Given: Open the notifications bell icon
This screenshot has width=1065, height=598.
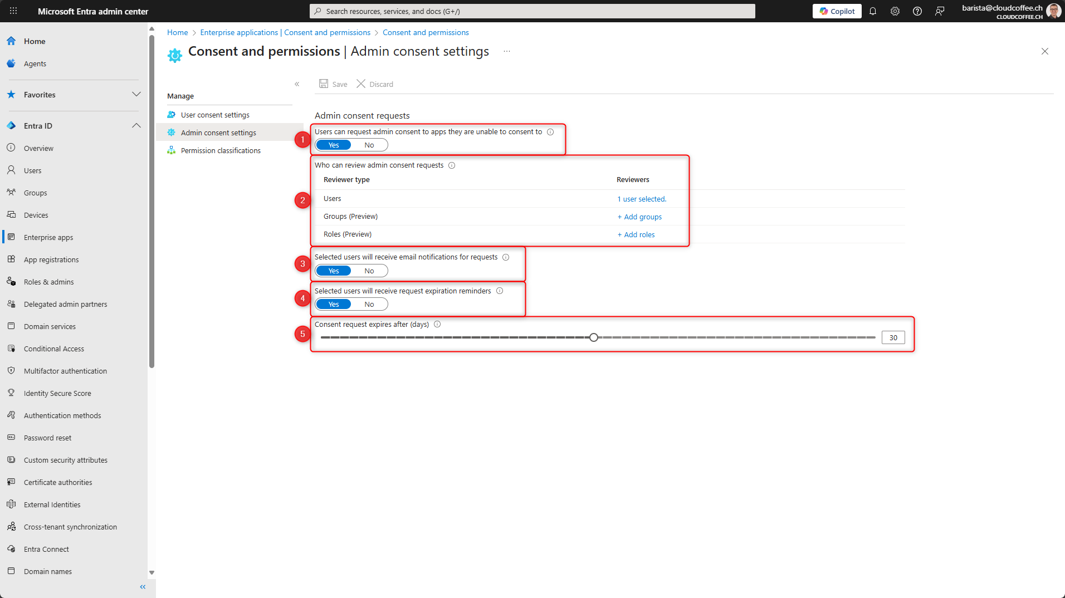Looking at the screenshot, I should (873, 11).
